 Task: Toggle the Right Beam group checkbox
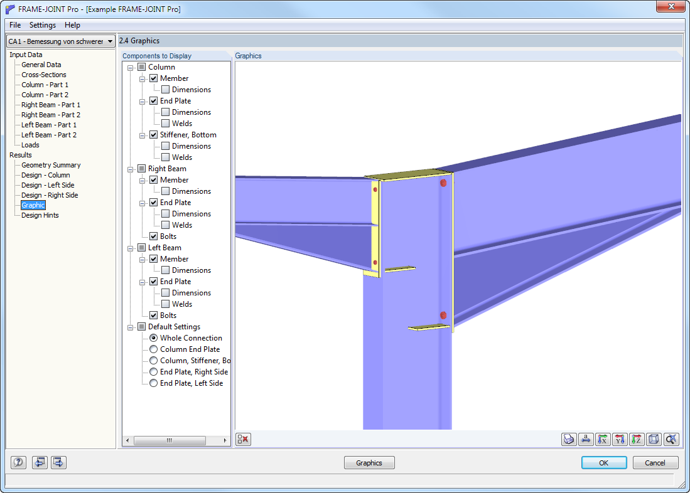click(142, 169)
